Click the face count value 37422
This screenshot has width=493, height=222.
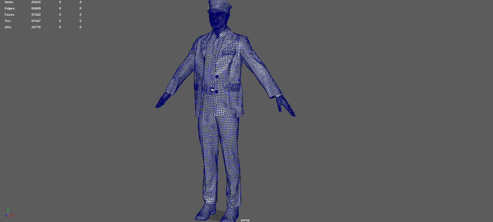[x=36, y=15]
